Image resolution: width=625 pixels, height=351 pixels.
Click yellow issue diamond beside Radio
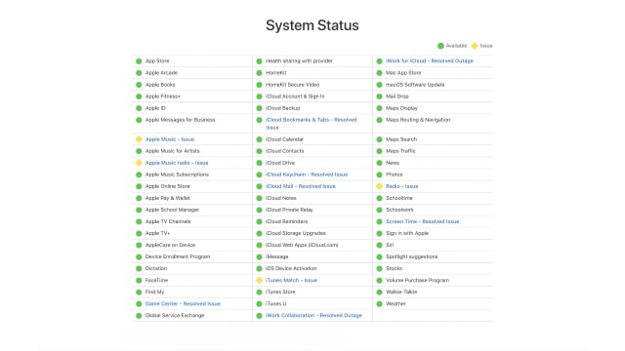(x=380, y=186)
